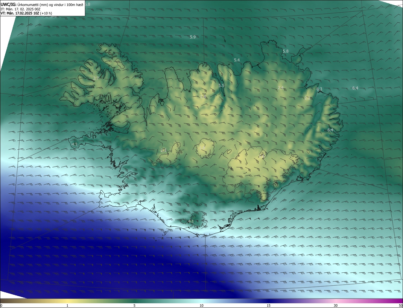Screen dimensions: 403x308
Task: Click the VT: Mán. 17.02.2025 10Z valid-time line
Action: pos(26,14)
